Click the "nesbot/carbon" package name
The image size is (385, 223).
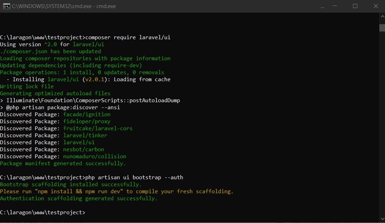pos(84,149)
